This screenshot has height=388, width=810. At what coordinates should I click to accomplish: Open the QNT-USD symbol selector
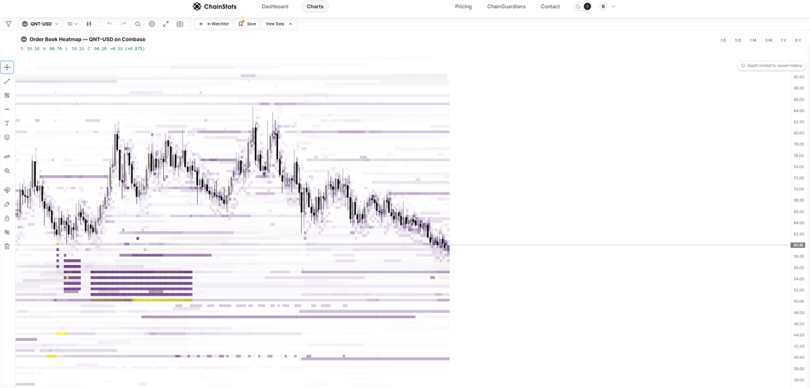[x=40, y=24]
